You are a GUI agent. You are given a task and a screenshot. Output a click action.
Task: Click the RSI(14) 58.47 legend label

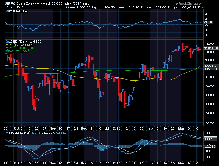18,11
